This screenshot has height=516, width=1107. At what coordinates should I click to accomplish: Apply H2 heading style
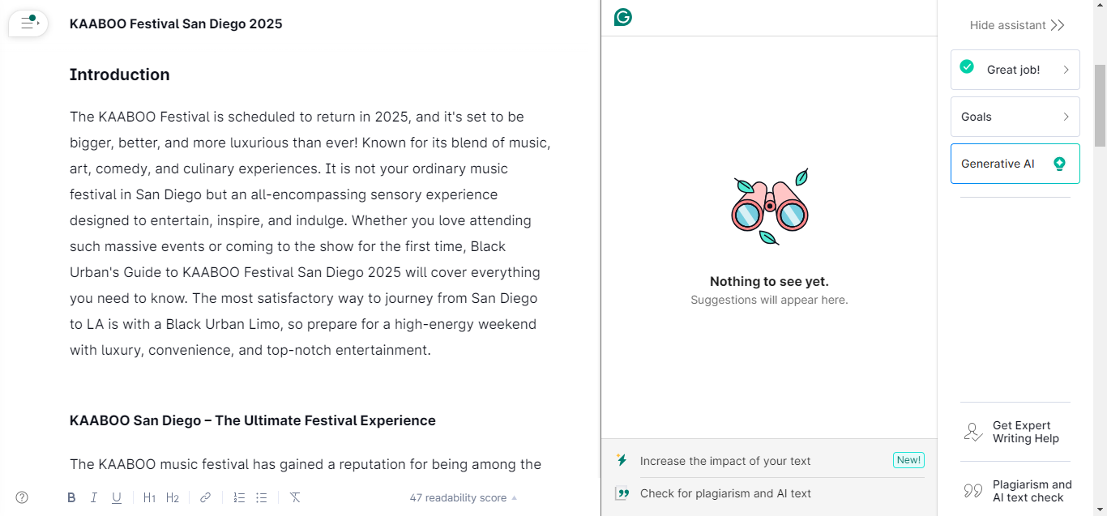pyautogui.click(x=173, y=497)
